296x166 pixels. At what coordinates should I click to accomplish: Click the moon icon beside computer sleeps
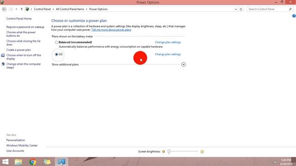point(3,64)
